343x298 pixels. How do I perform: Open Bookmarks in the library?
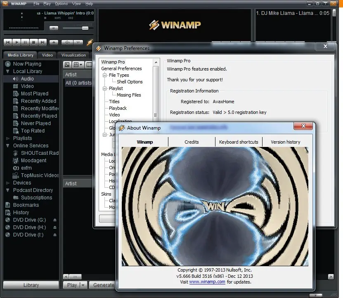click(26, 205)
